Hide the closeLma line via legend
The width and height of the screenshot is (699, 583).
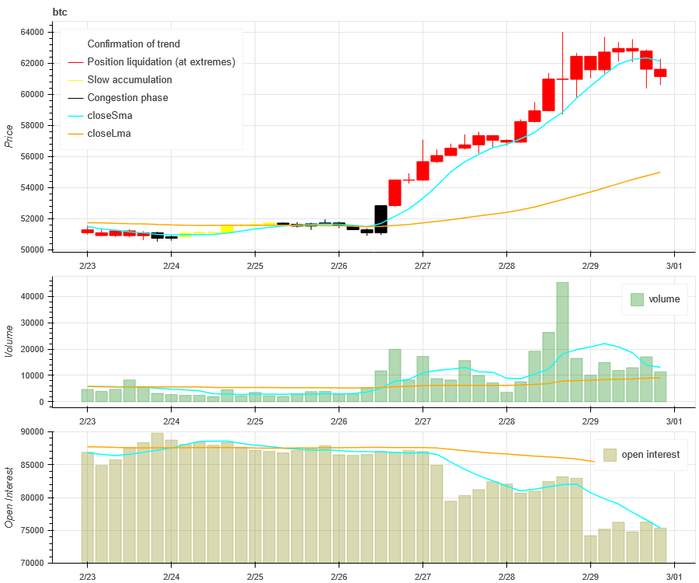[99, 134]
